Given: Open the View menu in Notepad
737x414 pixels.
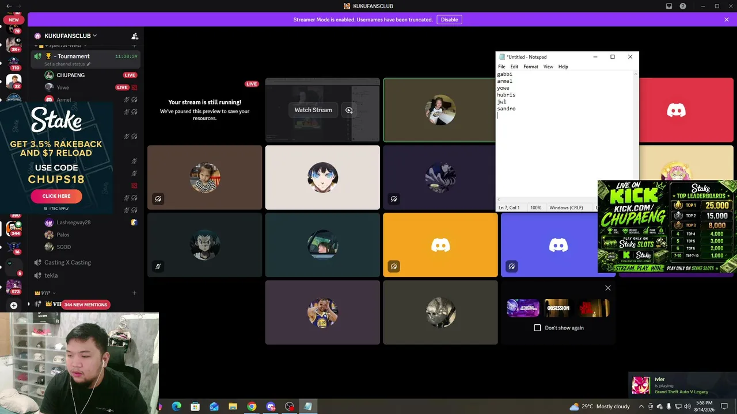Looking at the screenshot, I should click(x=548, y=67).
